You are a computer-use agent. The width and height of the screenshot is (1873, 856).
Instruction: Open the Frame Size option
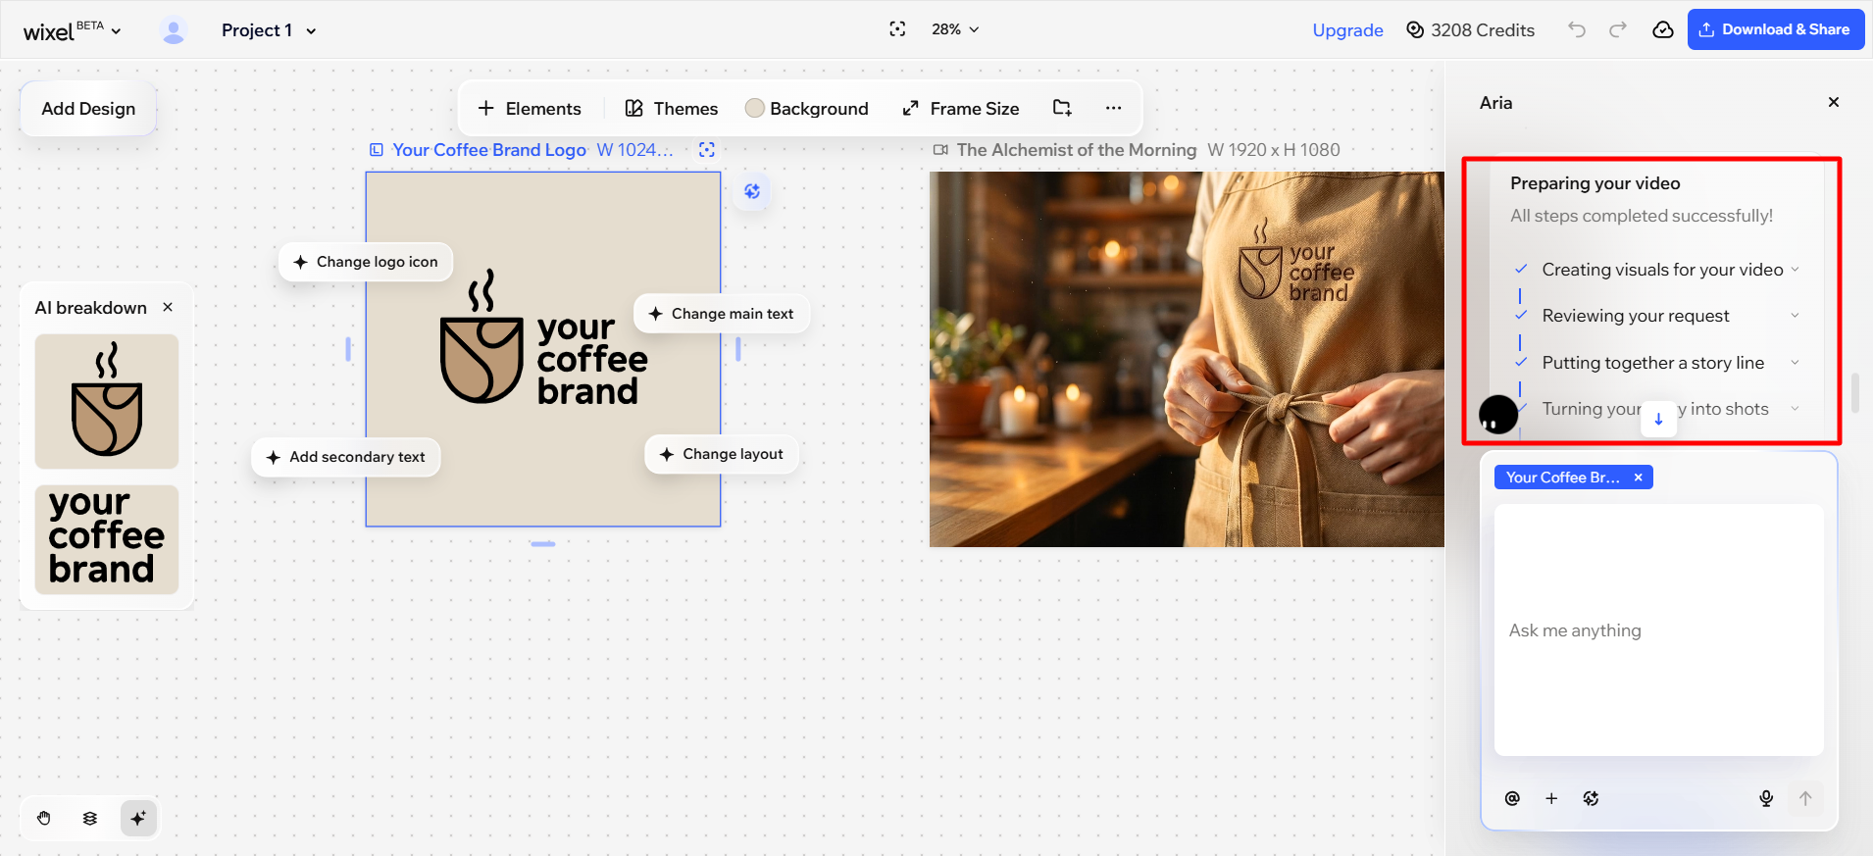tap(960, 109)
